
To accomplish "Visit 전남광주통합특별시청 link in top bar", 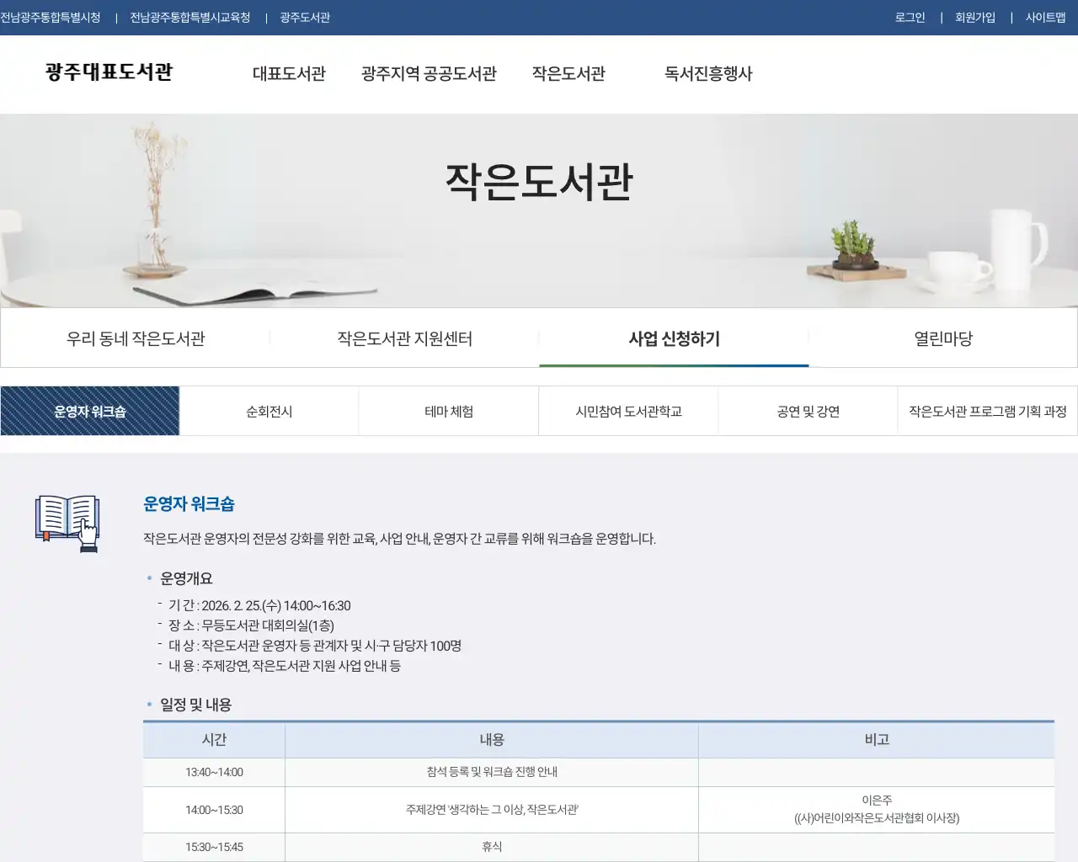I will 51,18.
